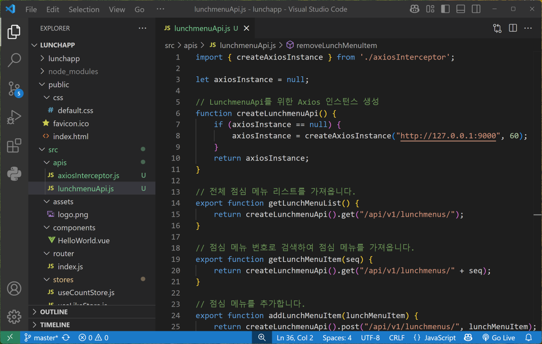The height and width of the screenshot is (344, 542).
Task: Open the Accounts icon in activity bar
Action: (14, 289)
